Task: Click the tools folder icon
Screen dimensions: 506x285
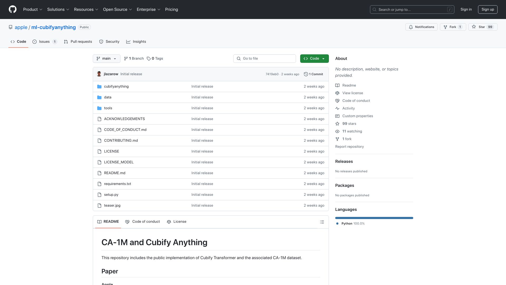Action: click(99, 108)
